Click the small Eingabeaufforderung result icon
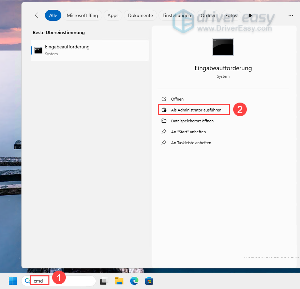Screen dimensions: 300x289 [38, 50]
